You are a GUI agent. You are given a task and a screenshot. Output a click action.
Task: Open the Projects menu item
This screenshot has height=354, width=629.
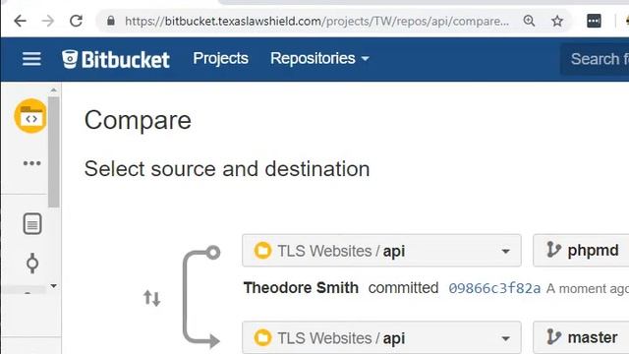[220, 59]
